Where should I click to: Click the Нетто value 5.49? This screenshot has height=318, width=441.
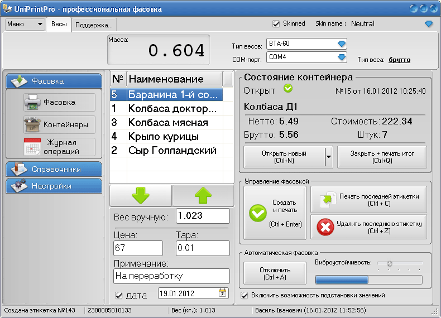[289, 122]
